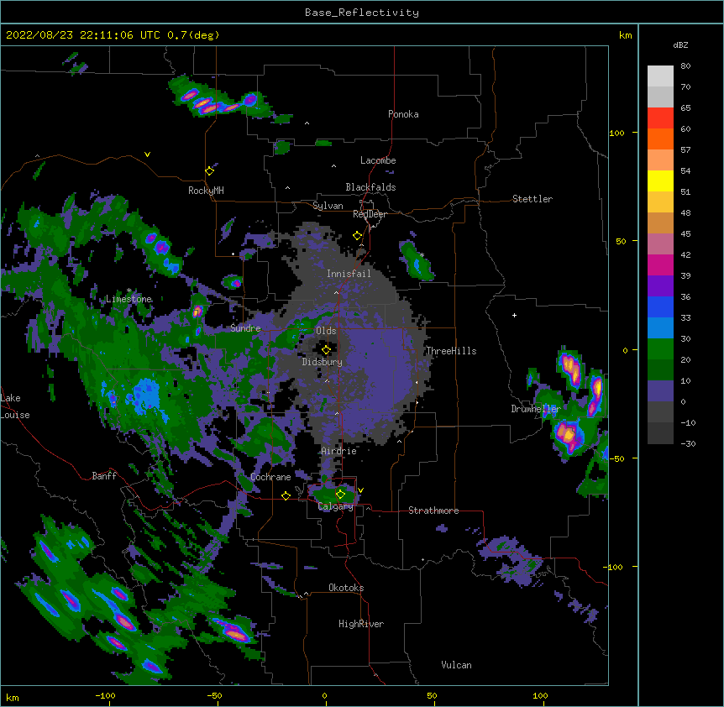Click the intense storm cell south of Drumheller
724x707 pixels.
568,436
